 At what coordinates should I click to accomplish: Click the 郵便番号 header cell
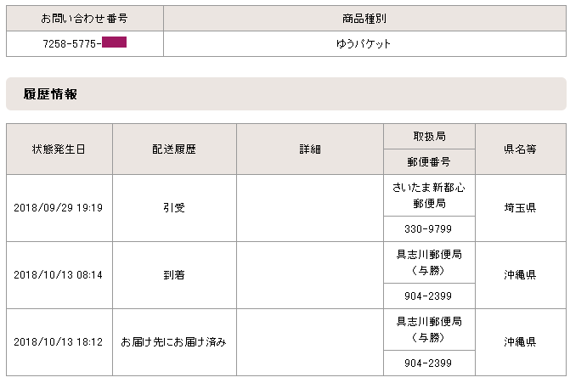click(x=429, y=161)
